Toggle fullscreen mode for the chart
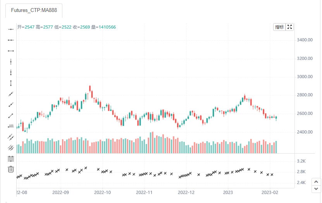 pyautogui.click(x=289, y=27)
